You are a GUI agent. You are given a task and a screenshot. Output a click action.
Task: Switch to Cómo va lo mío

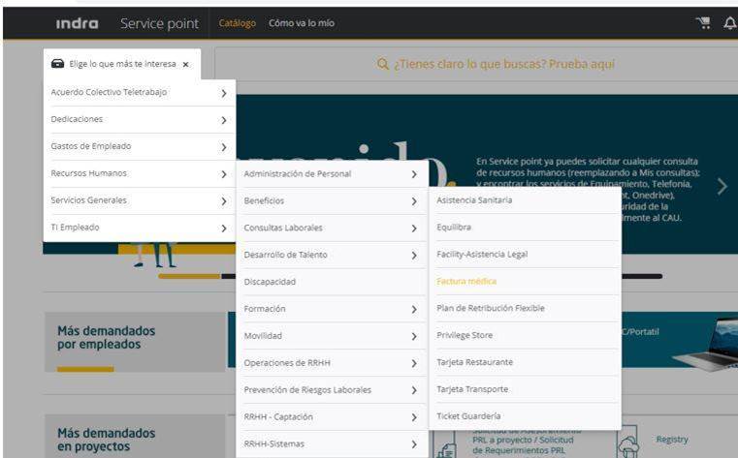pyautogui.click(x=302, y=23)
